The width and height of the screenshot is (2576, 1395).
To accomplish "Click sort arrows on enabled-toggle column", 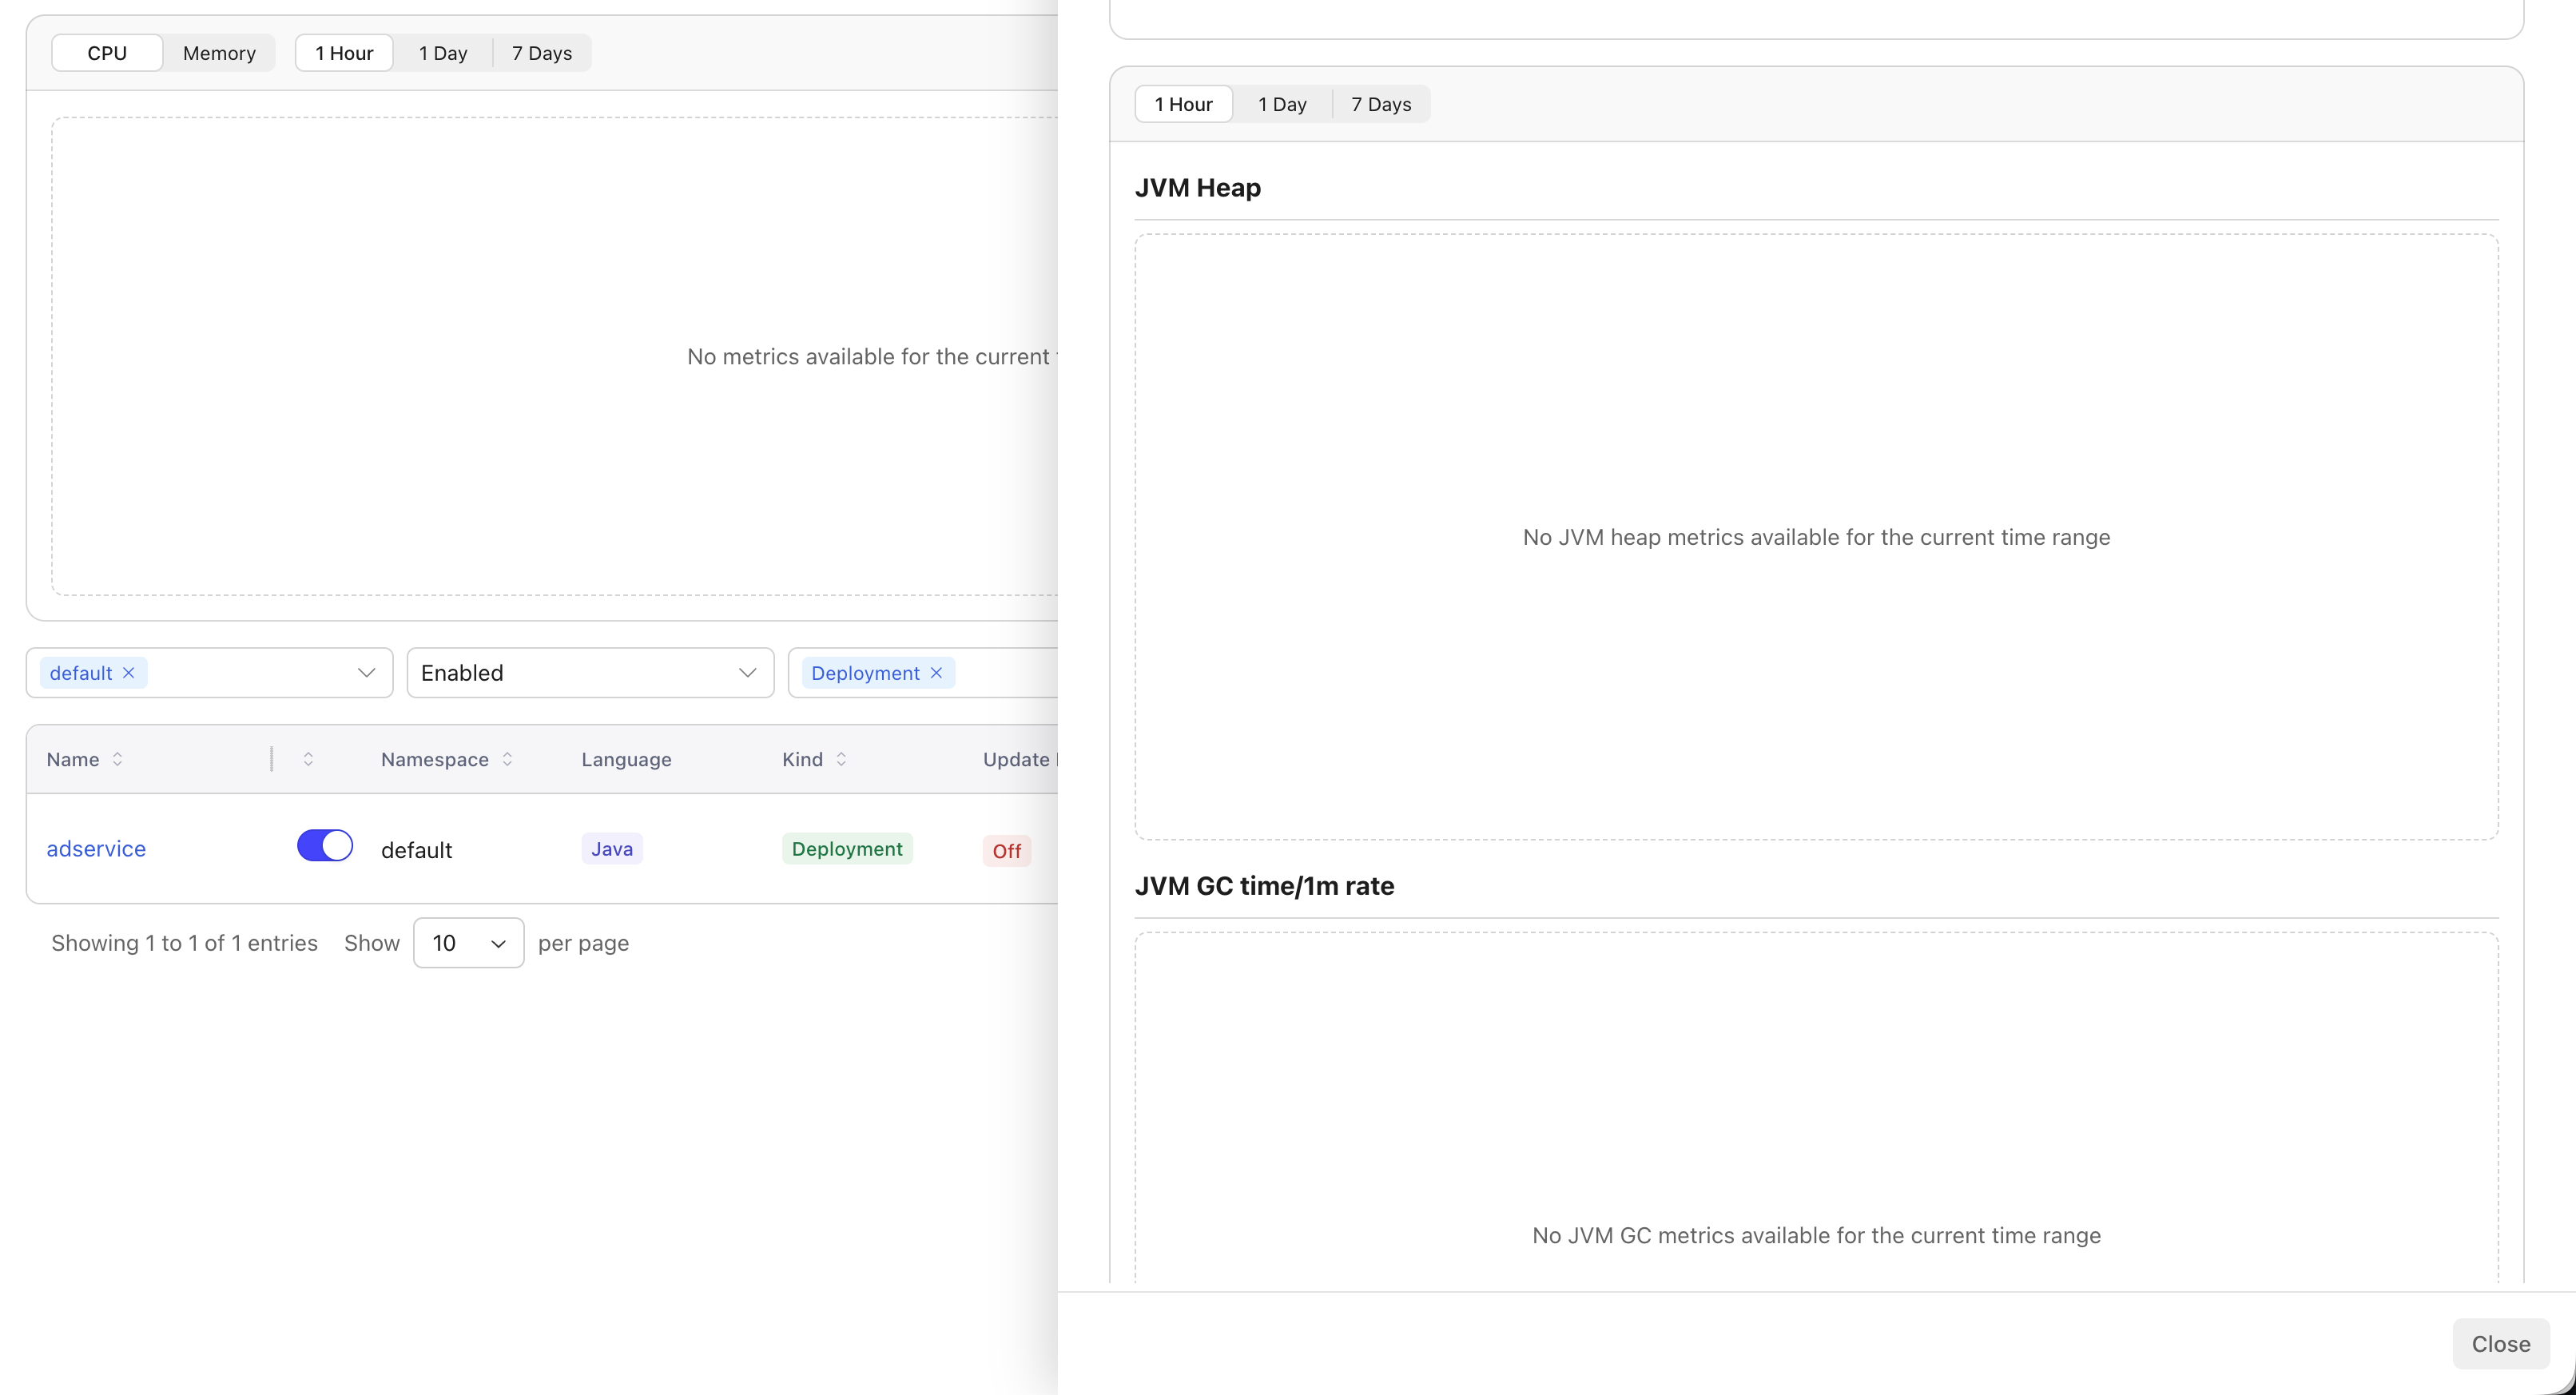I will (x=308, y=759).
